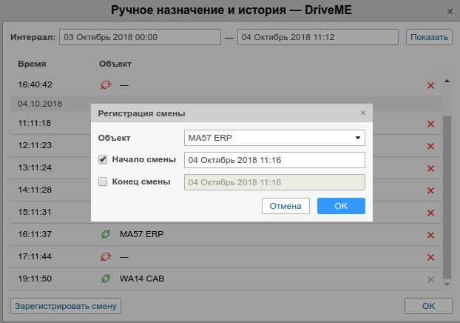Viewport: 460px width, 323px height.
Task: Confirm shift registration with blue OK button
Action: coord(341,206)
